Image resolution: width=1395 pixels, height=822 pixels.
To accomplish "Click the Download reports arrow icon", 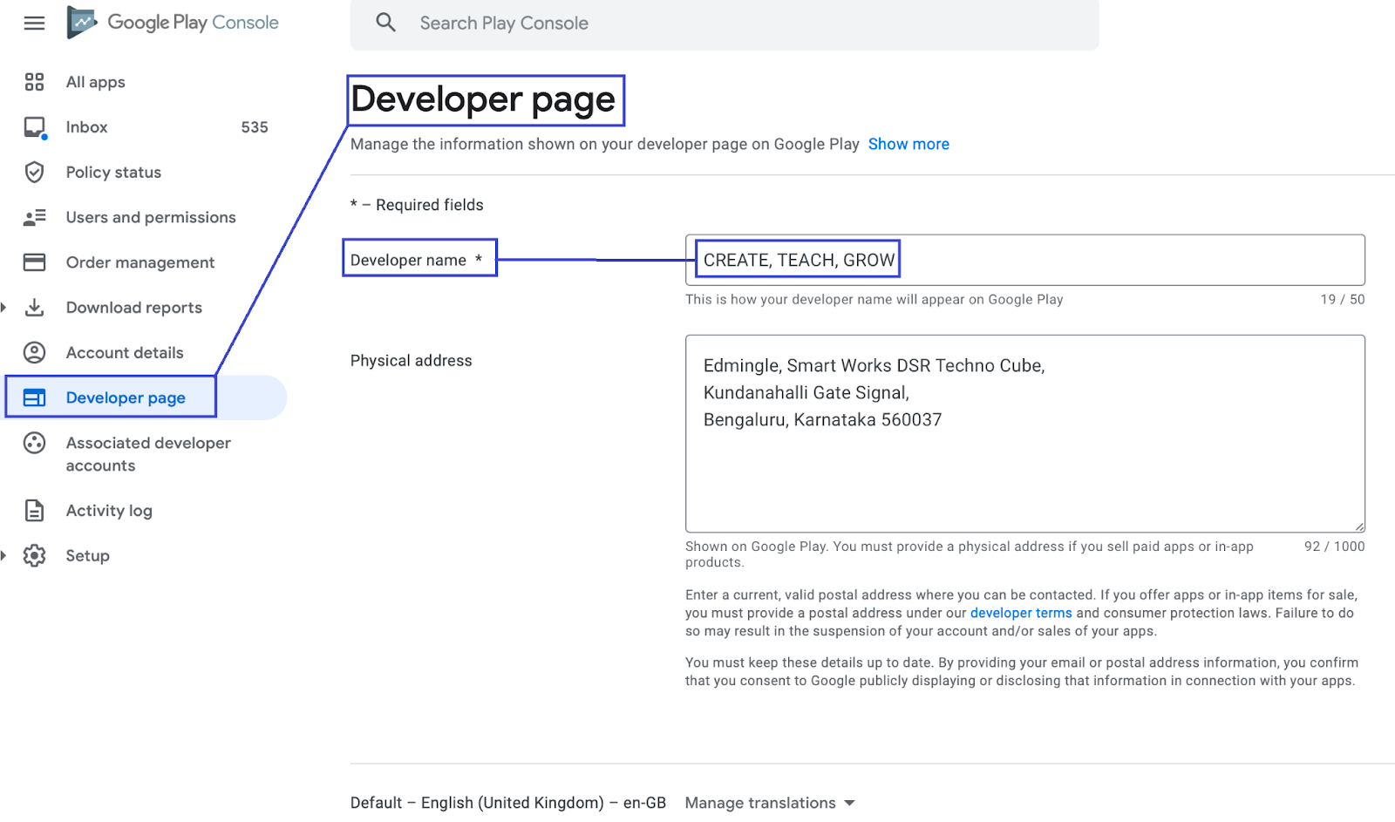I will [34, 308].
